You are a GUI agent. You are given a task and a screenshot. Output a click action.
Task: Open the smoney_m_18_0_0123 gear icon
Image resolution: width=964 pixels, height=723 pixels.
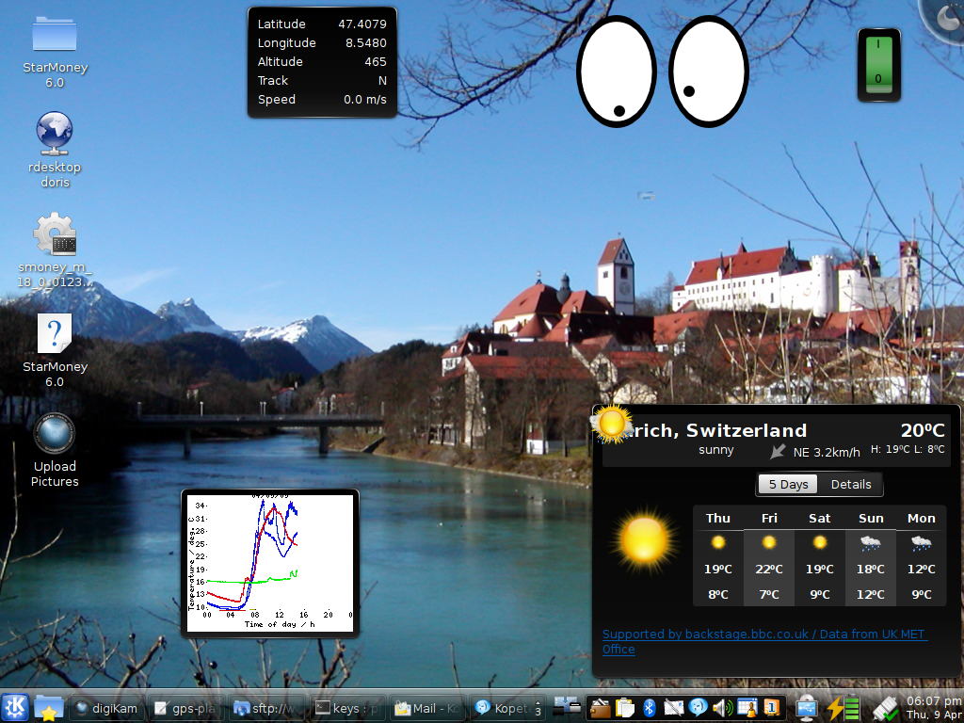click(54, 233)
